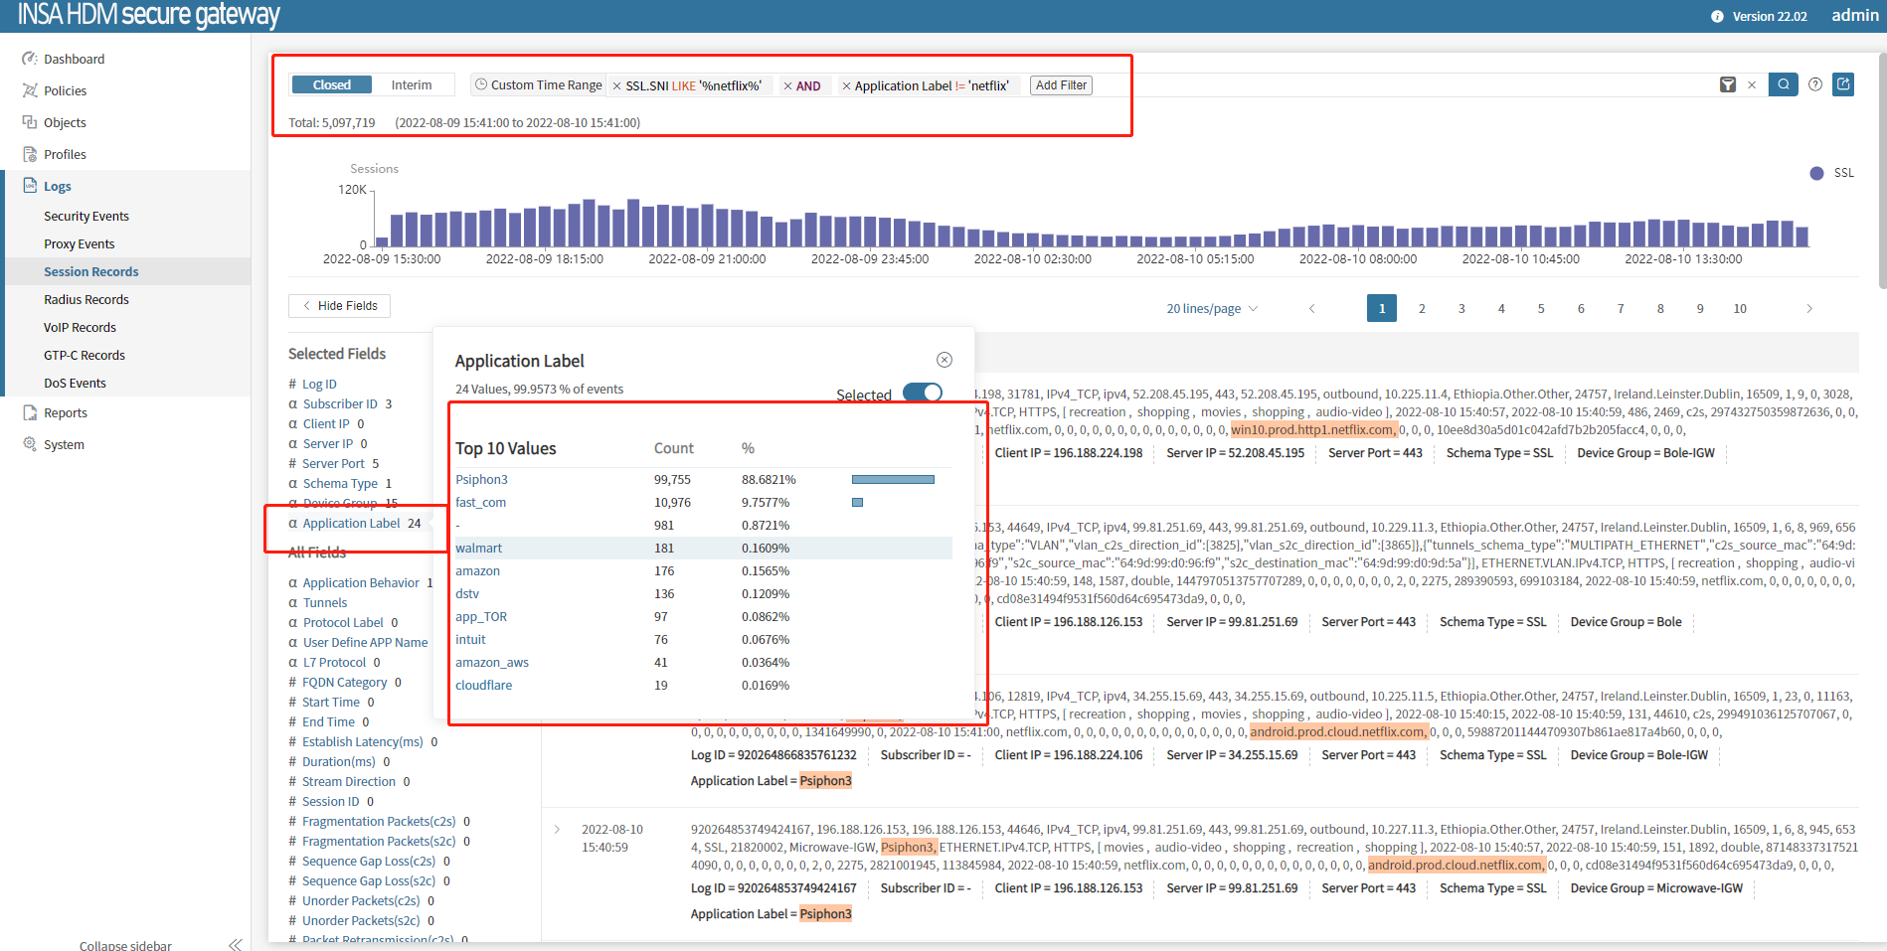
Task: Toggle the Selected switch off
Action: pyautogui.click(x=923, y=393)
